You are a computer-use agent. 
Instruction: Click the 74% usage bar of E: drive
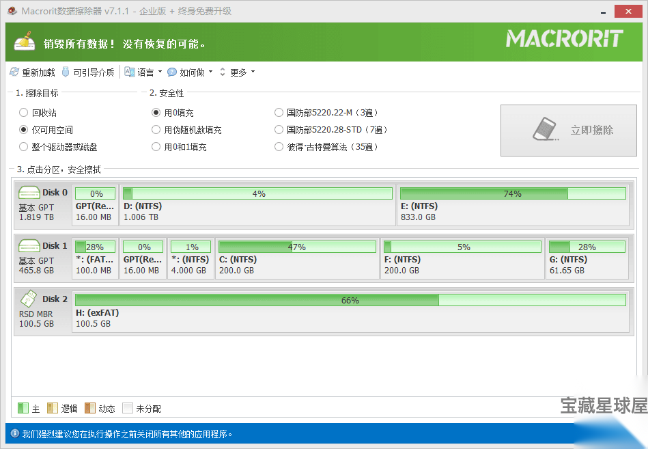[x=513, y=193]
